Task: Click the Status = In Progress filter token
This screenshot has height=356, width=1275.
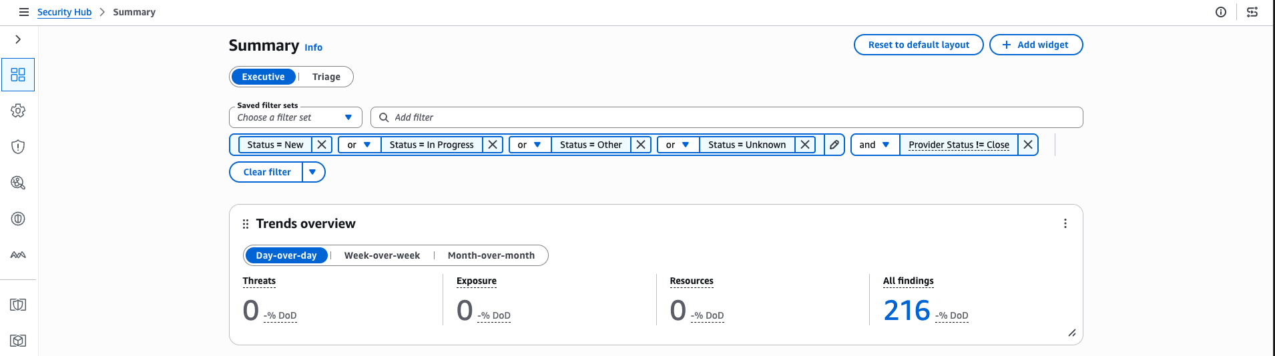Action: [431, 145]
